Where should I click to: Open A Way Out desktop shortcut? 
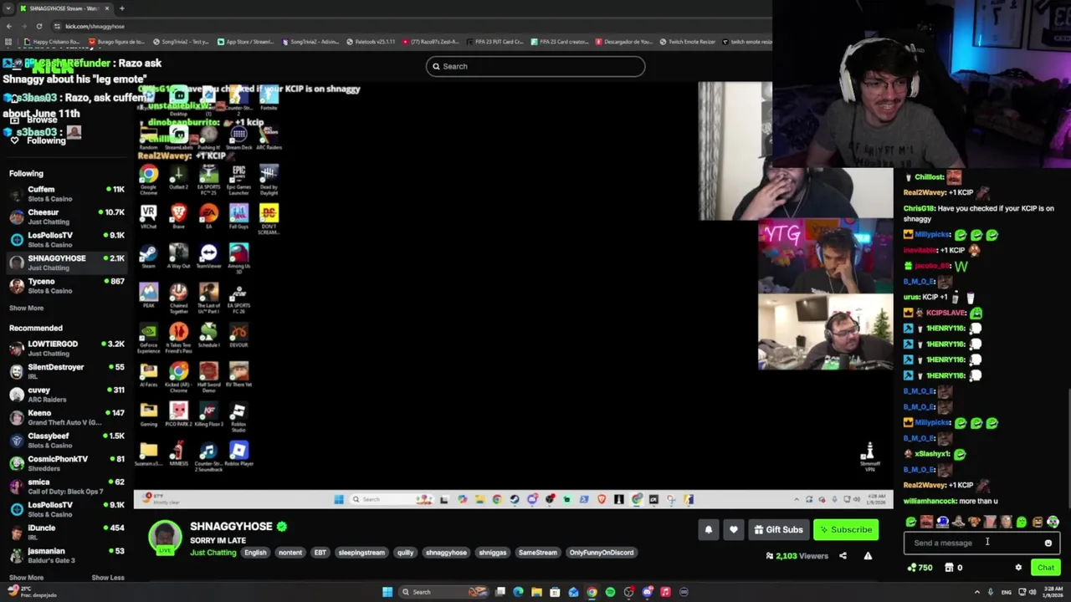tap(178, 256)
